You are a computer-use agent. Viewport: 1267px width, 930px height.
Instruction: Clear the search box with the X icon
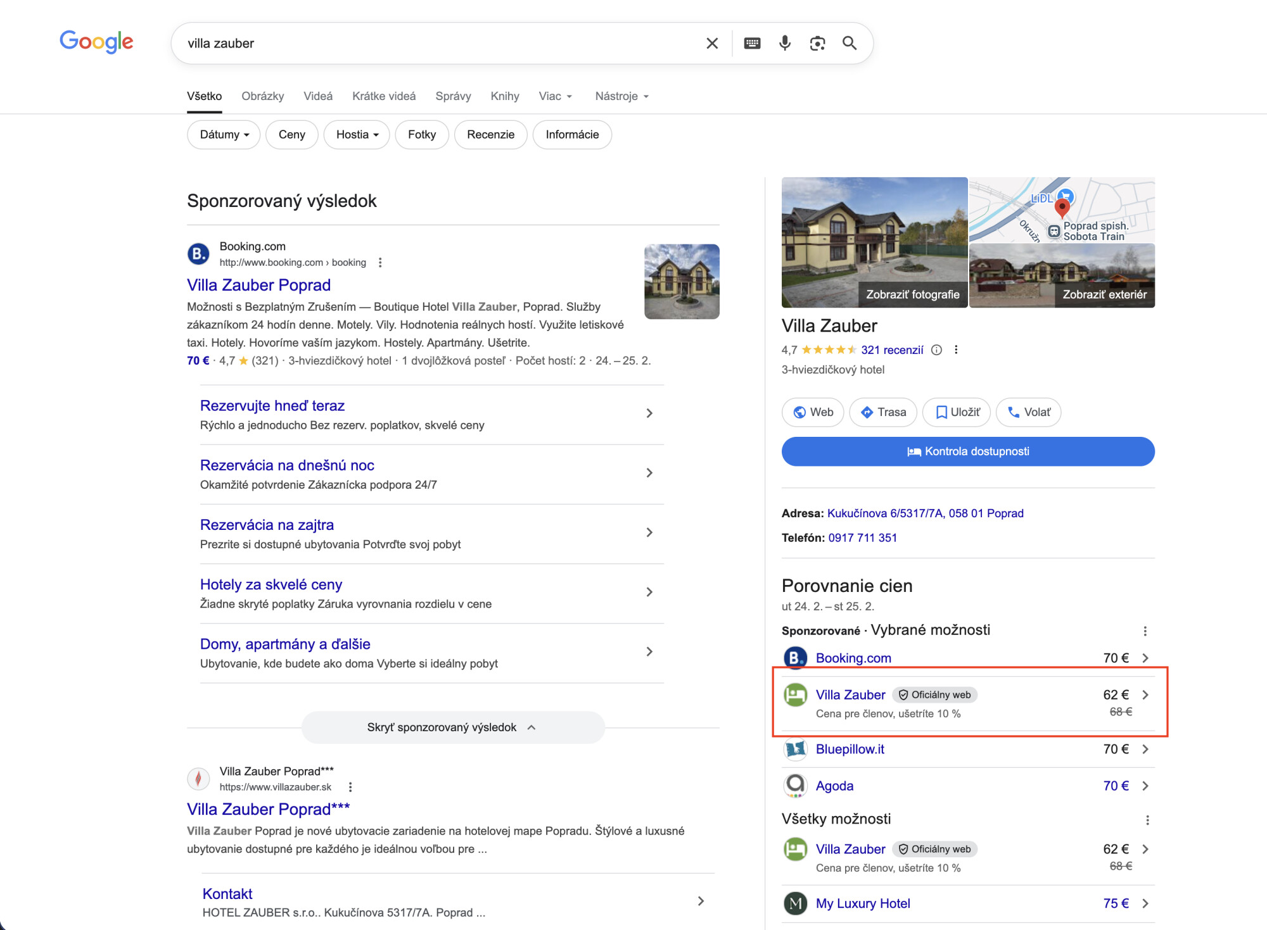pyautogui.click(x=712, y=43)
